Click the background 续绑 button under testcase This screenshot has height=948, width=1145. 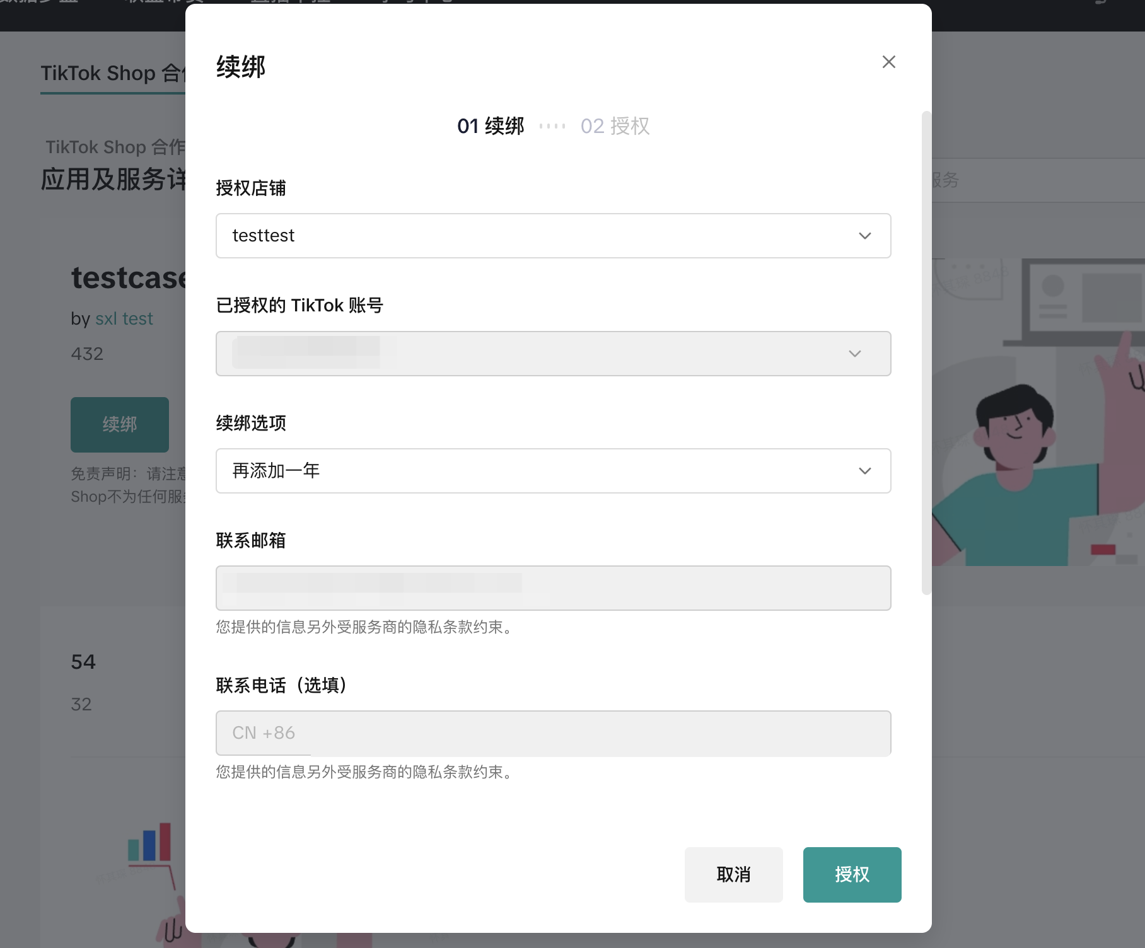point(120,424)
